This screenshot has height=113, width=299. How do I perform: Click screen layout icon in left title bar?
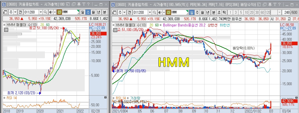pyautogui.click(x=68, y=4)
